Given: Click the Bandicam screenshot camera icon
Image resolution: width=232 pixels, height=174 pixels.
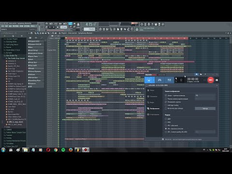Looking at the screenshot, I should click(217, 80).
